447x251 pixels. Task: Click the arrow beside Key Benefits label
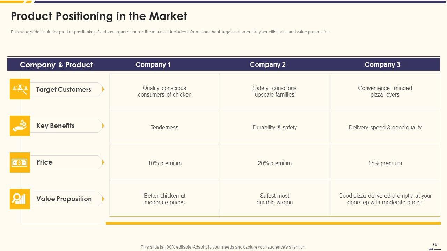pos(103,126)
